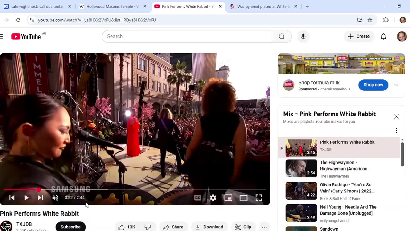The height and width of the screenshot is (231, 410).
Task: Search with your voice microphone
Action: pos(303,36)
